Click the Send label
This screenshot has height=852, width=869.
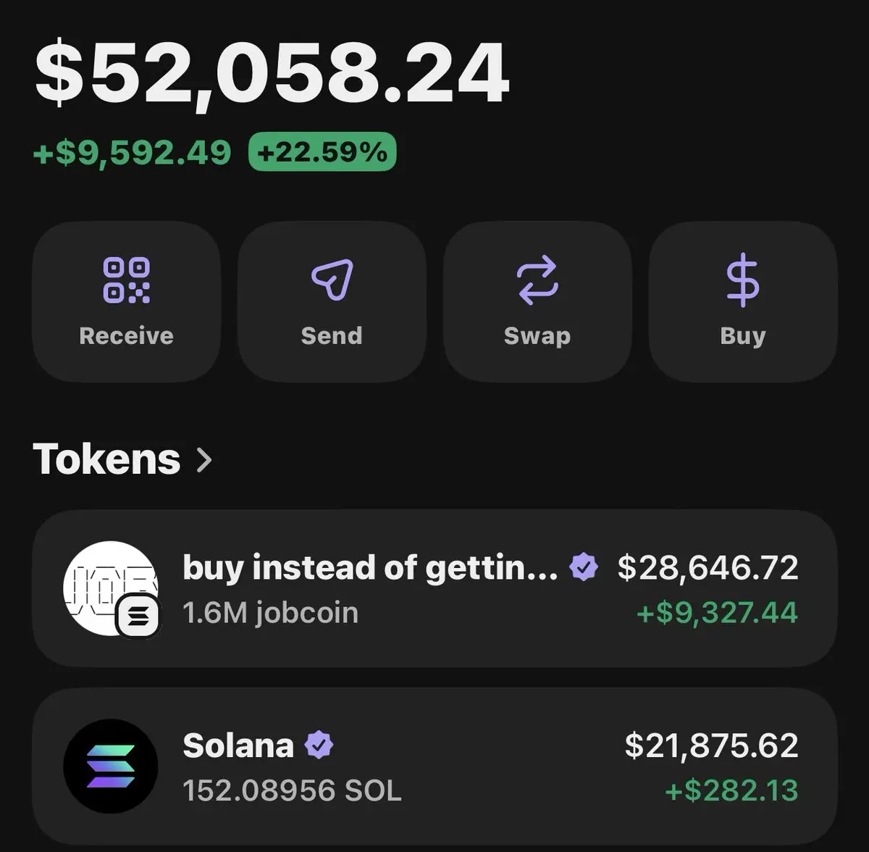(x=332, y=336)
